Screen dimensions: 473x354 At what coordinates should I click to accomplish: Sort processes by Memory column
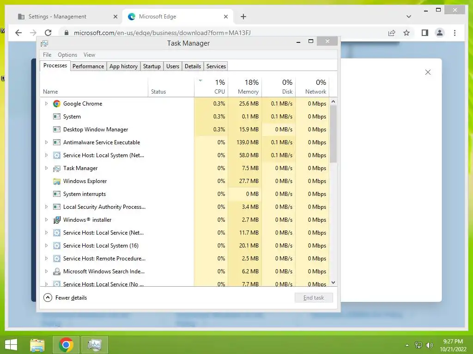pos(245,87)
